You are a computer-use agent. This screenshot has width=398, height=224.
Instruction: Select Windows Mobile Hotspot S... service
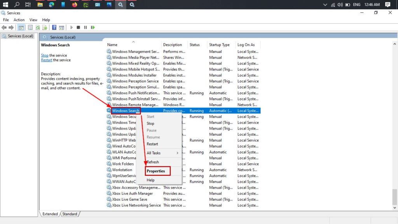coord(183,69)
